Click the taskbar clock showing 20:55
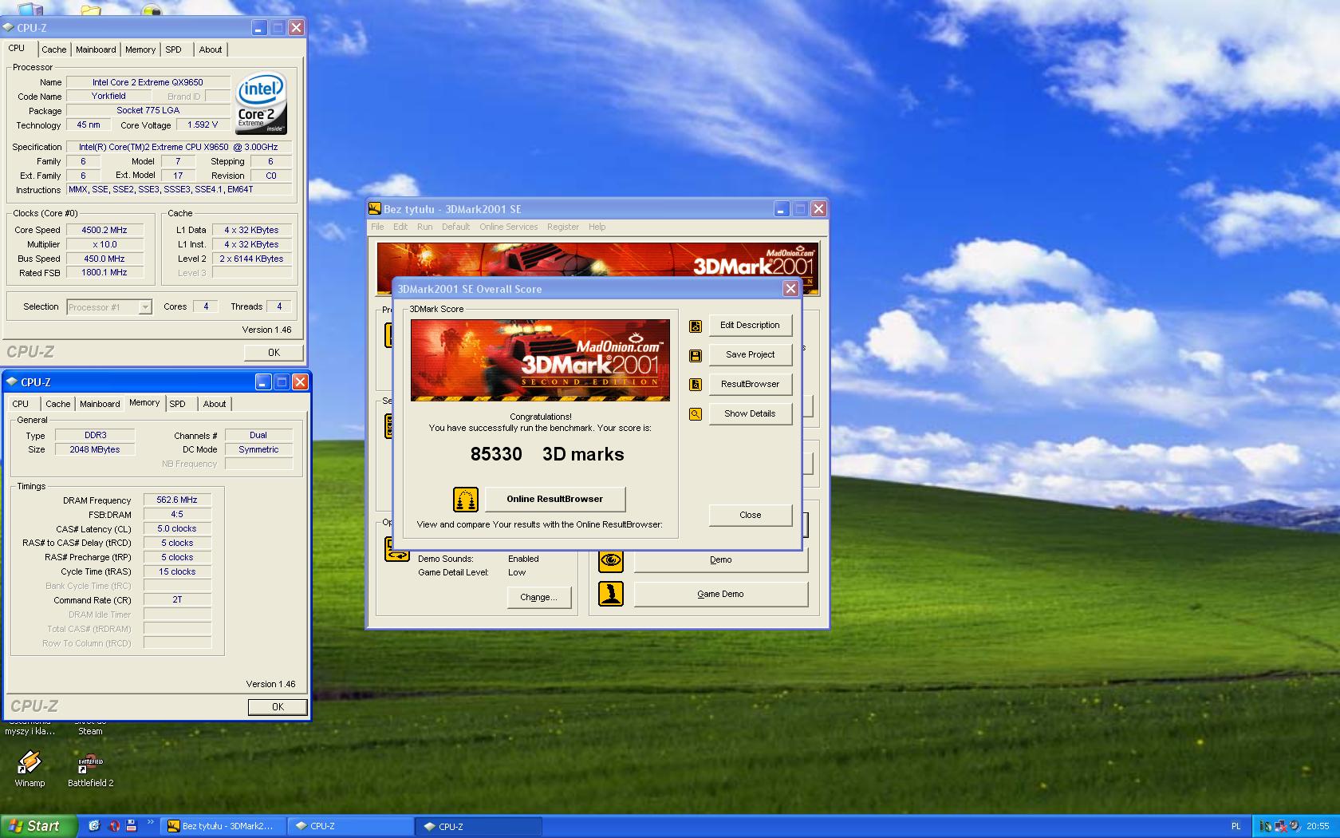The height and width of the screenshot is (838, 1340). pyautogui.click(x=1318, y=827)
